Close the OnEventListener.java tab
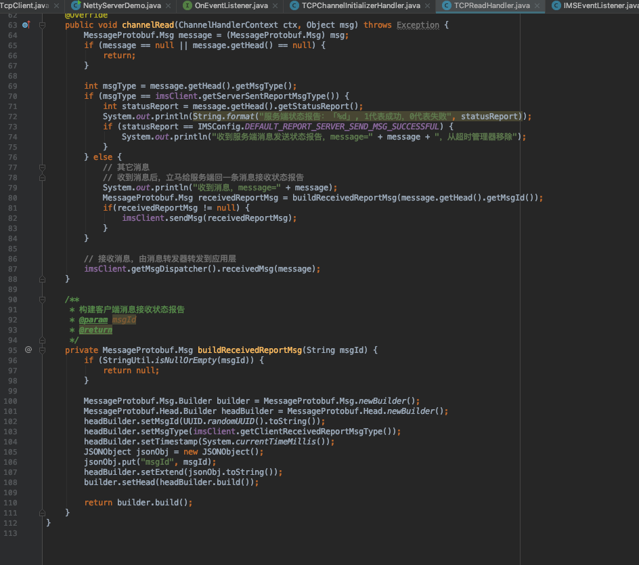The width and height of the screenshot is (639, 565). (276, 5)
